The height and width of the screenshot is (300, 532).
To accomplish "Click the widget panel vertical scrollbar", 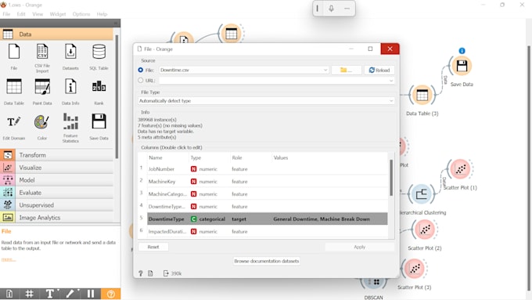I will (x=117, y=97).
